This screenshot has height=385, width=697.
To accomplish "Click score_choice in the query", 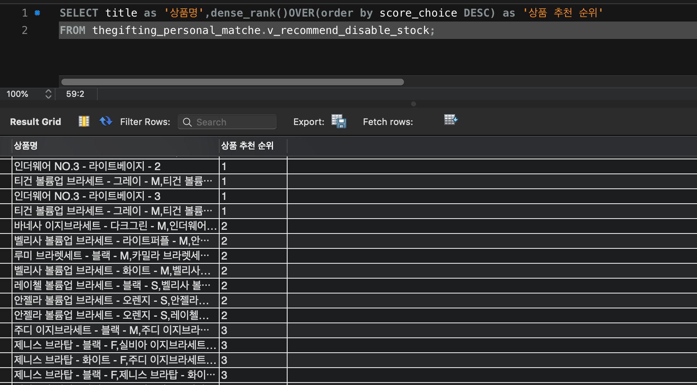I will click(419, 13).
